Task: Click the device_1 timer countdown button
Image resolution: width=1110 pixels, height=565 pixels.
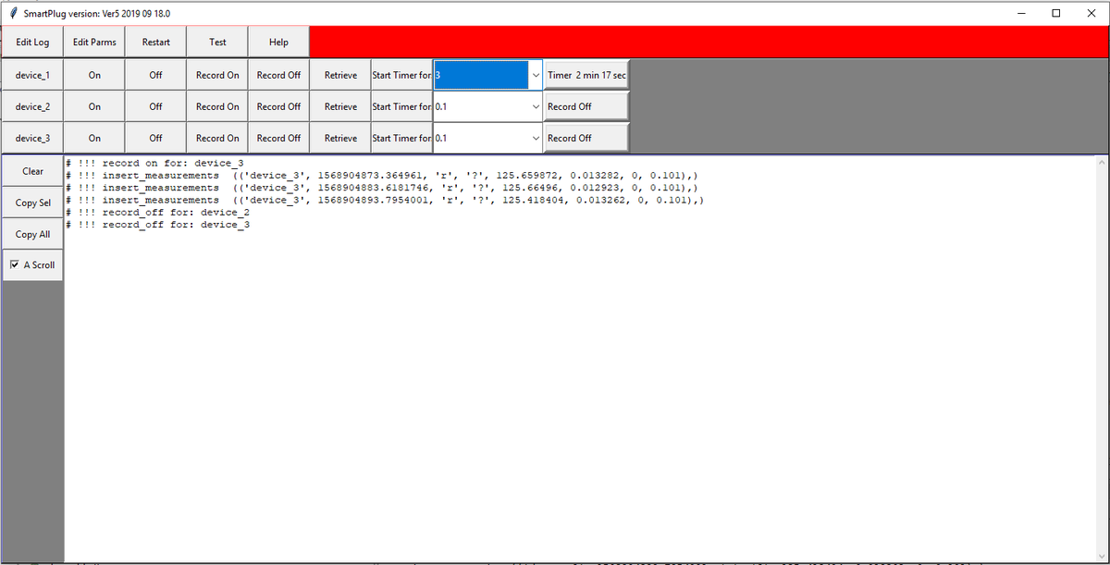Action: (586, 76)
